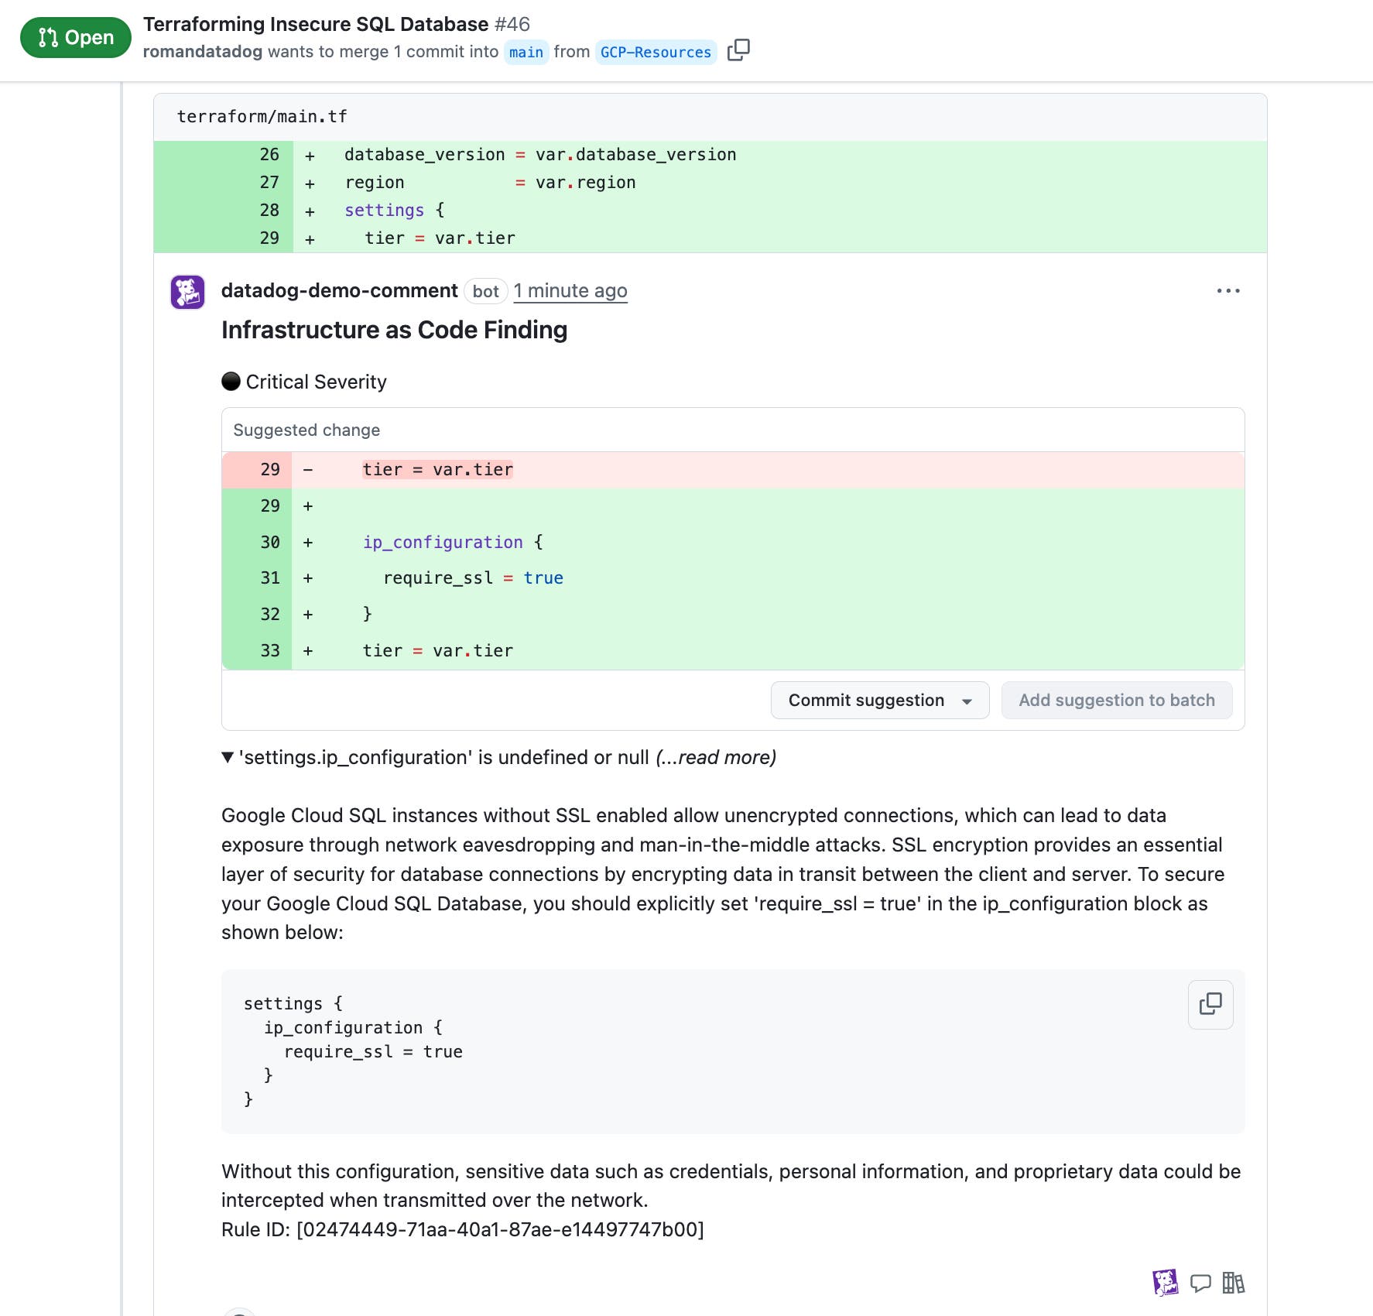Open the comment bubble icon near the footer

[1201, 1283]
